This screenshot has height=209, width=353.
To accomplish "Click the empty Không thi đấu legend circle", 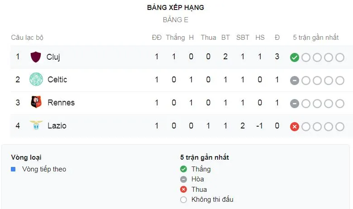I will point(183,199).
